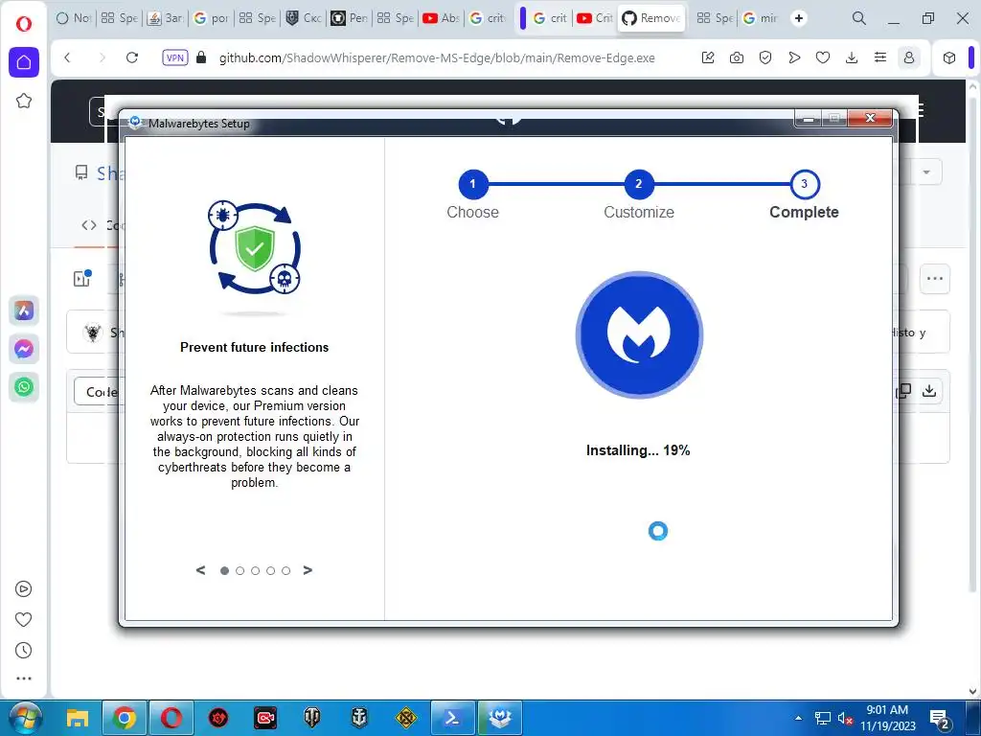This screenshot has width=981, height=736.
Task: Take snapshot with camera icon
Action: (737, 57)
